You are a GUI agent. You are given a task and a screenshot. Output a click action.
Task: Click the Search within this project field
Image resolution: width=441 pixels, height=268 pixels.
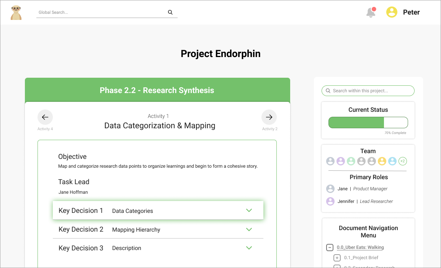[368, 91]
